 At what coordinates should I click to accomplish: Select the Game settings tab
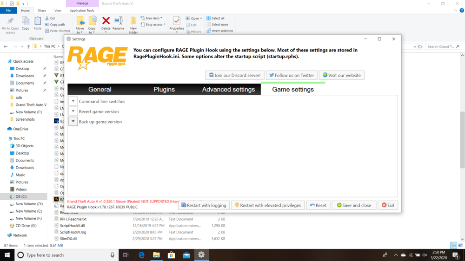point(292,90)
